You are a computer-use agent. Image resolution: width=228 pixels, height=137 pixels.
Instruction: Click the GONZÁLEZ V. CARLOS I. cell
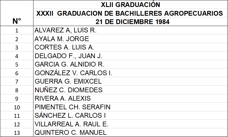tap(130, 73)
